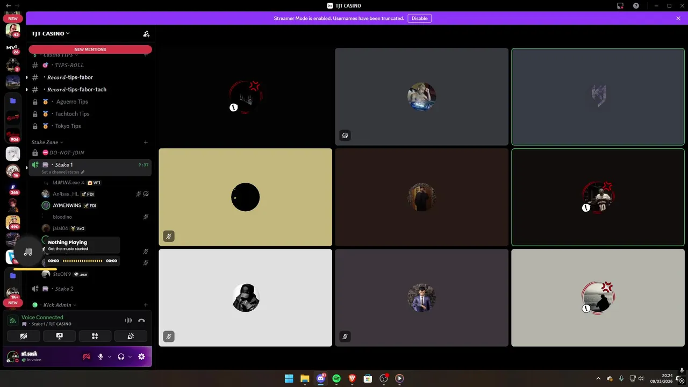Click the invite people icon beside server name

click(146, 33)
